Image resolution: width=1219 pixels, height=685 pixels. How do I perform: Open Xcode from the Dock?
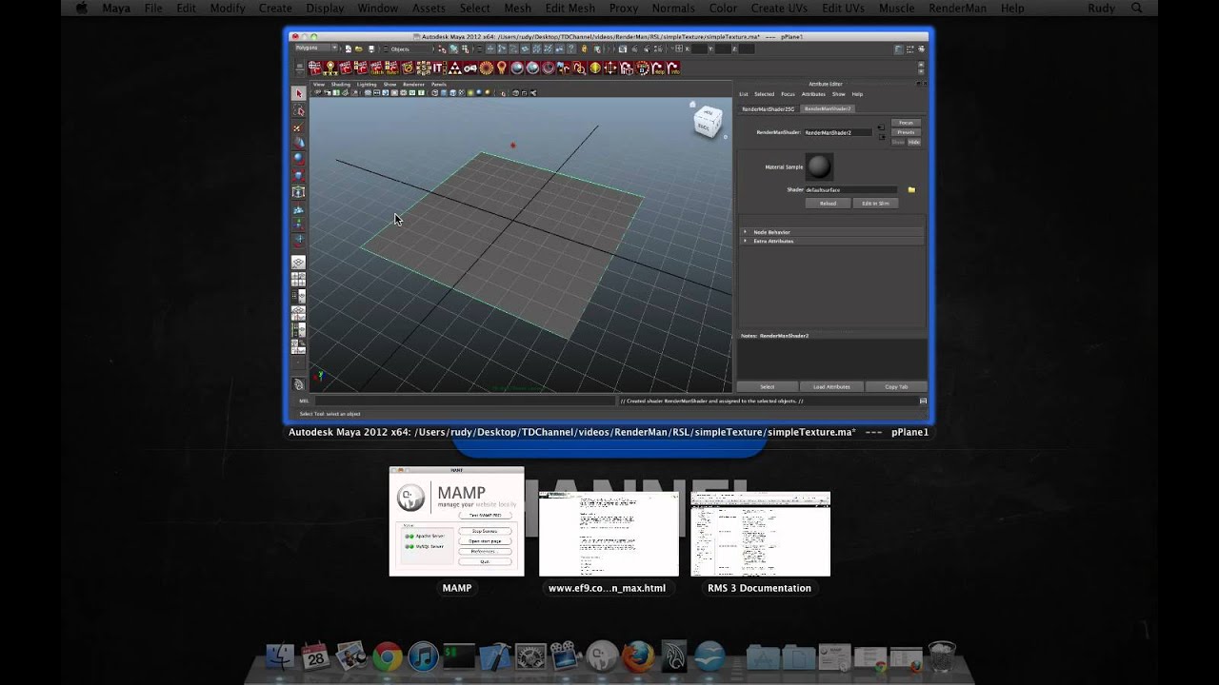pyautogui.click(x=495, y=656)
